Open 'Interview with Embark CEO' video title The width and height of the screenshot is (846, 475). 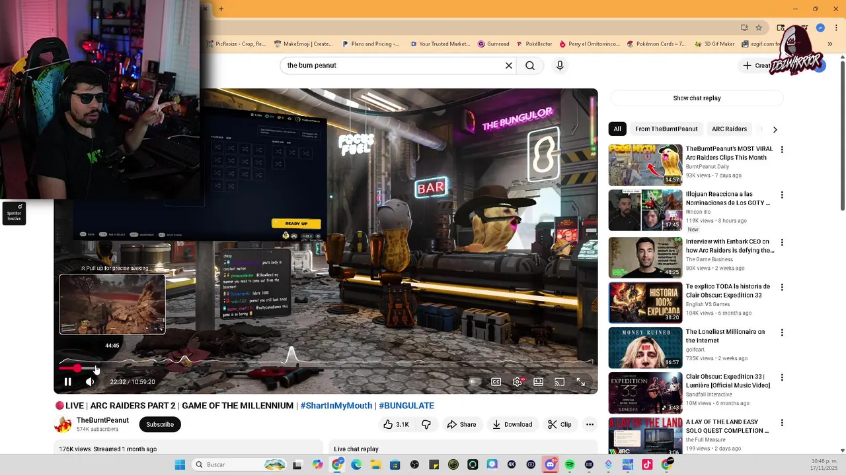pos(730,246)
